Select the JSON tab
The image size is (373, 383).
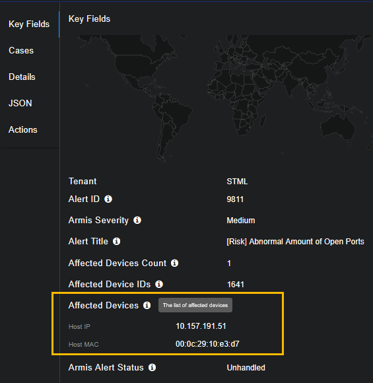pyautogui.click(x=20, y=103)
